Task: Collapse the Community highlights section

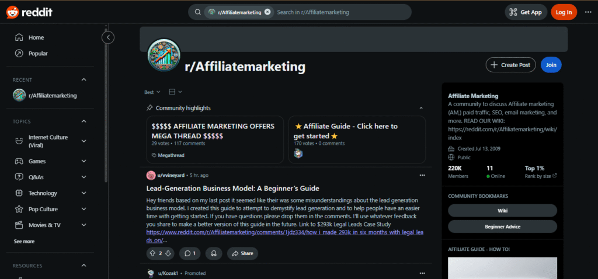Action: [421, 108]
